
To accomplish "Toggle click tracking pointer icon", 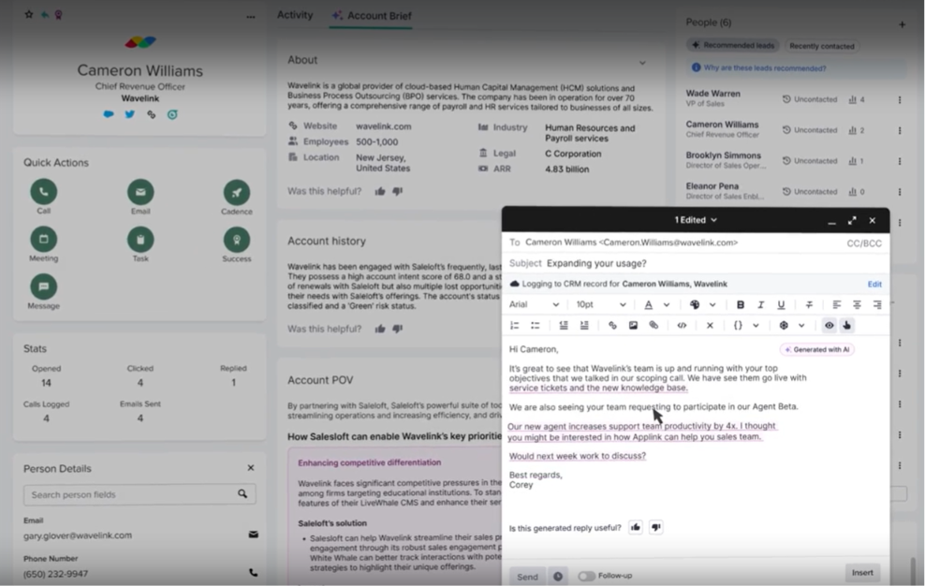I will [847, 325].
